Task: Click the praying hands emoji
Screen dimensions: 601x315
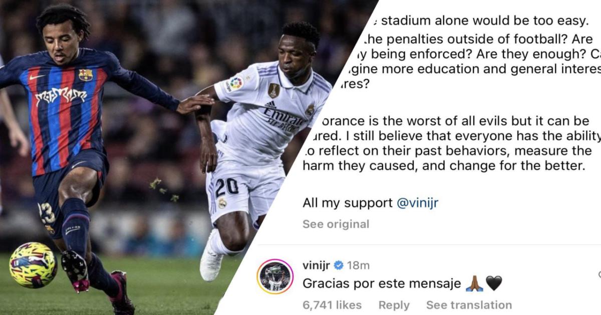Action: (474, 283)
